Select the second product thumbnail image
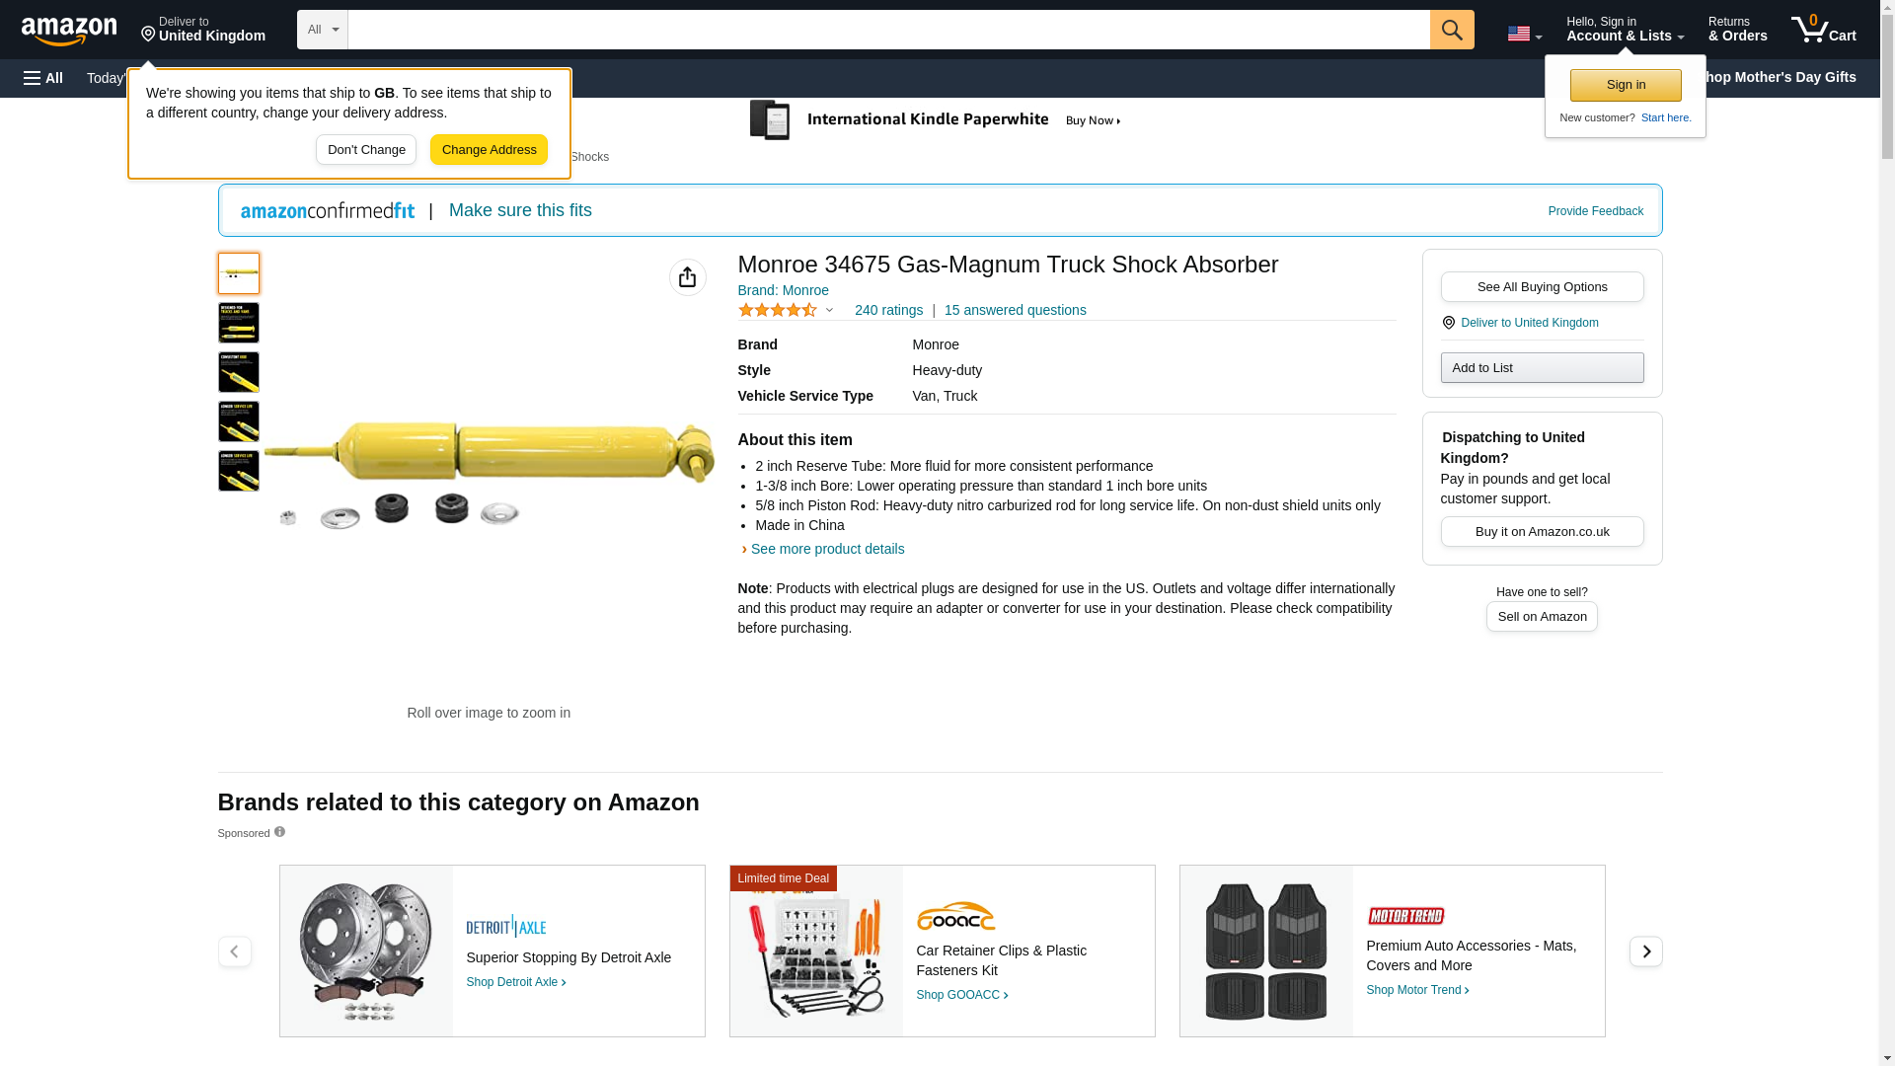This screenshot has width=1895, height=1066. (239, 323)
